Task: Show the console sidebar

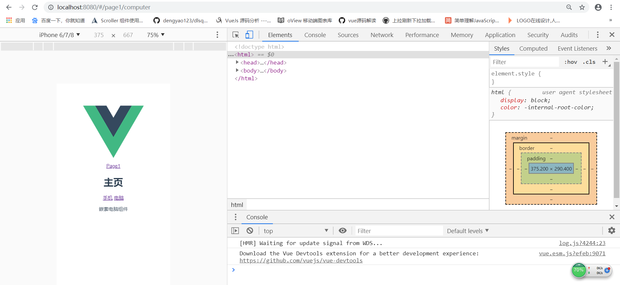Action: (235, 231)
